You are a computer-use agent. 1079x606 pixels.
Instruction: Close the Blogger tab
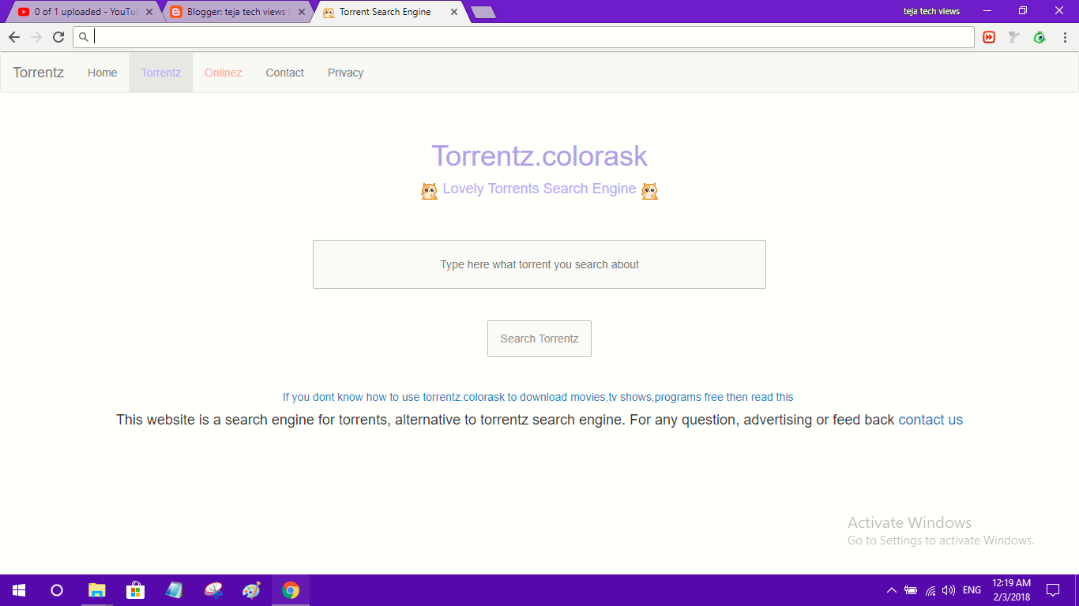pyautogui.click(x=302, y=12)
